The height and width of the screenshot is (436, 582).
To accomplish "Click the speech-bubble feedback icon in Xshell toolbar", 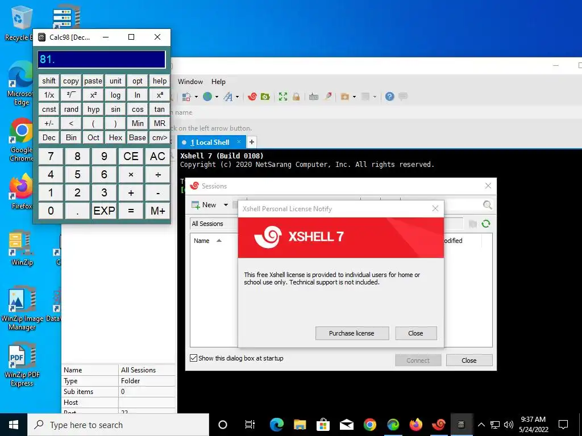I will pos(403,97).
